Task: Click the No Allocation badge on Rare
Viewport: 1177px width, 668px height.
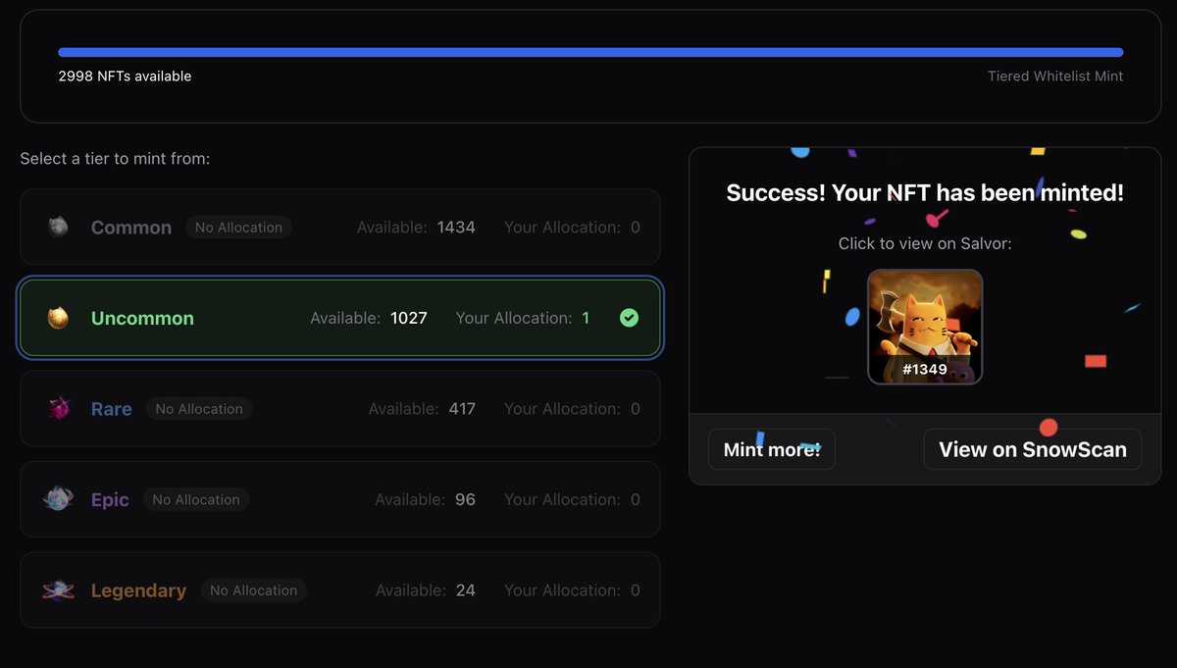Action: (x=199, y=408)
